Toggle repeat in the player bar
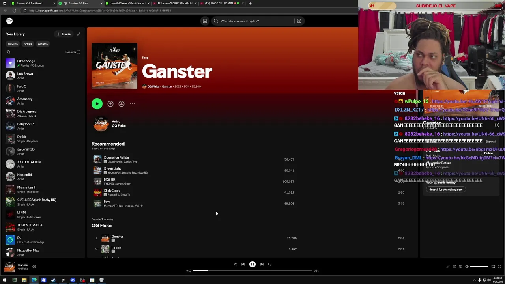The image size is (505, 284). point(270,264)
